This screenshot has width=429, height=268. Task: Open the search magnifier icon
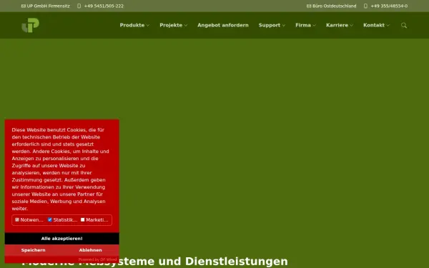(404, 26)
